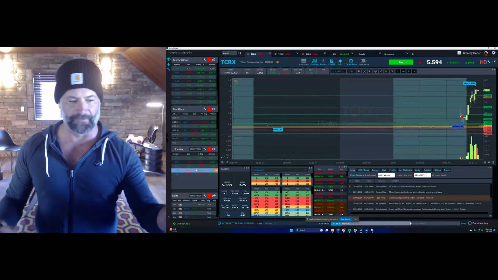This screenshot has height=280, width=498.
Task: Toggle the red alert indicator on Top % Gainers panel
Action: [x=209, y=60]
